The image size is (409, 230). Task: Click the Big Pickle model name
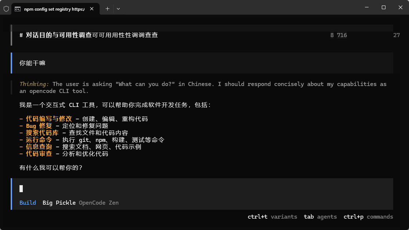pos(59,203)
